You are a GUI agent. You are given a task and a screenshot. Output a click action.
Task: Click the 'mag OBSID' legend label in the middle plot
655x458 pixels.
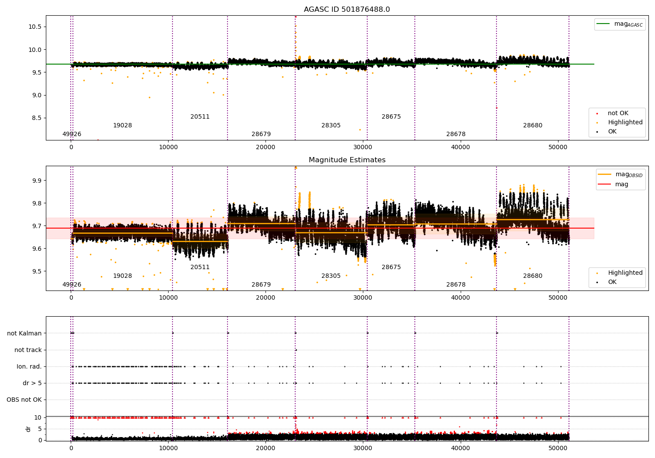point(629,174)
